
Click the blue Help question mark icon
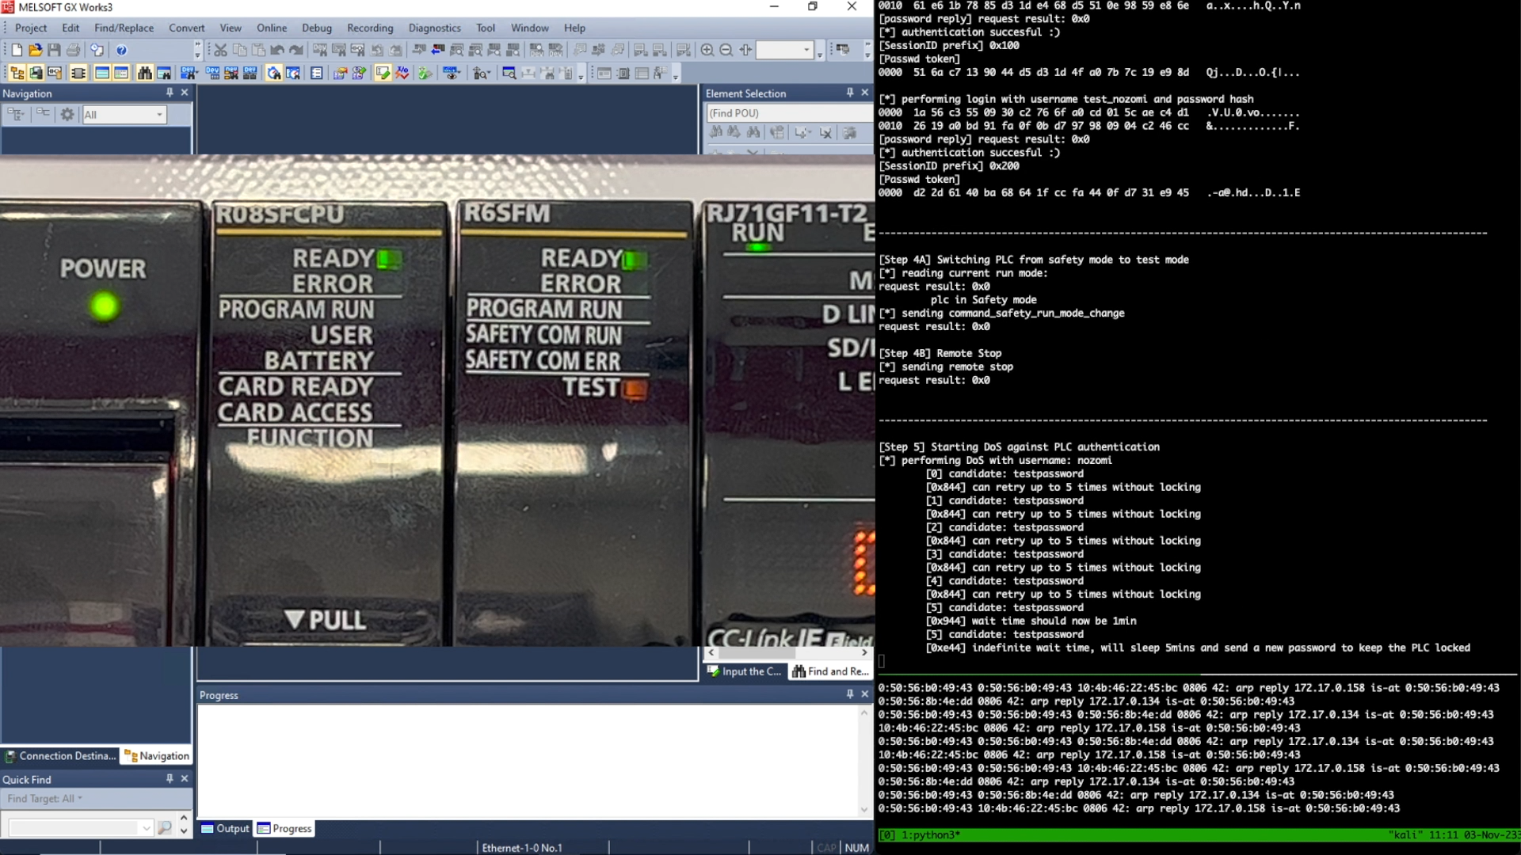point(121,50)
